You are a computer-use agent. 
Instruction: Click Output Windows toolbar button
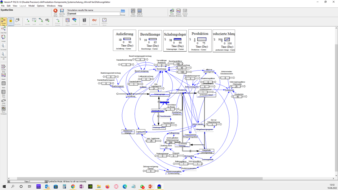coord(179,12)
